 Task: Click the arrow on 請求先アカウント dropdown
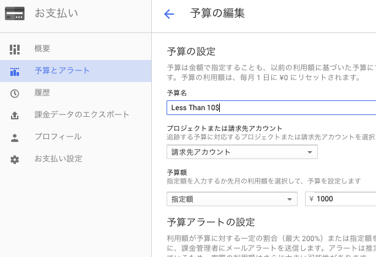[310, 152]
